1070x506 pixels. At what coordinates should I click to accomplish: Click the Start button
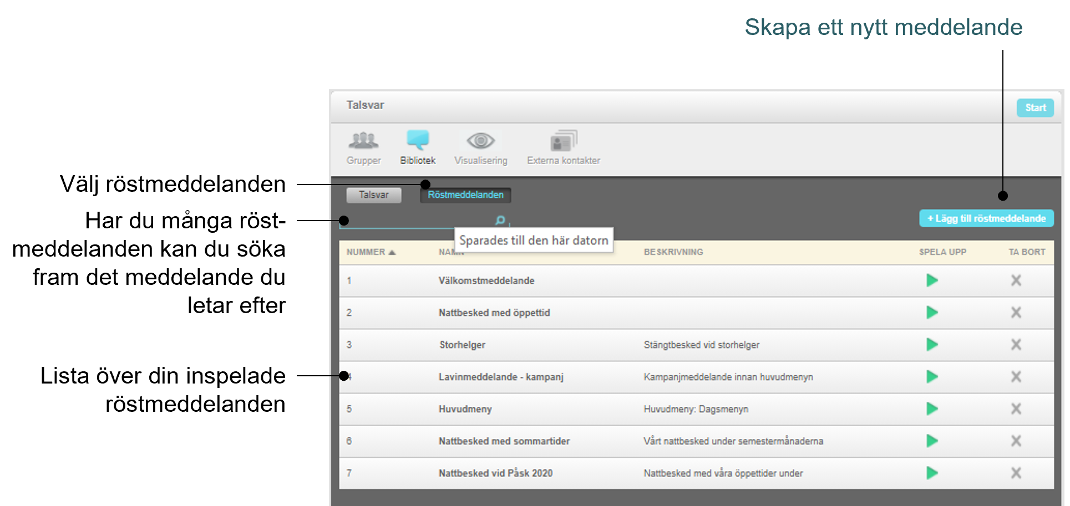(x=1035, y=108)
